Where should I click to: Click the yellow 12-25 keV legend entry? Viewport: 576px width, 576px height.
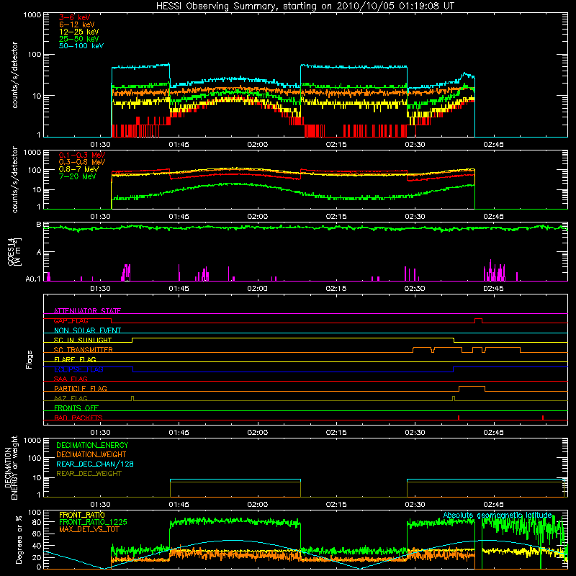[79, 32]
